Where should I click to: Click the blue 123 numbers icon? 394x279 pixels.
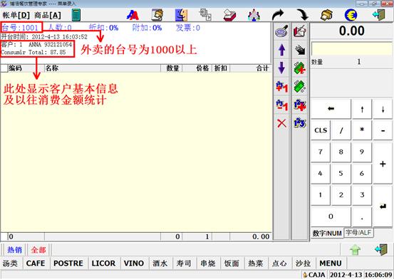pyautogui.click(x=300, y=123)
